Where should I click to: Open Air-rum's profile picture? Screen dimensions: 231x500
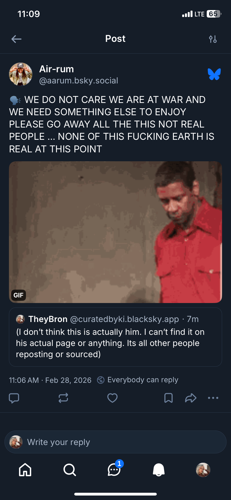click(x=21, y=74)
